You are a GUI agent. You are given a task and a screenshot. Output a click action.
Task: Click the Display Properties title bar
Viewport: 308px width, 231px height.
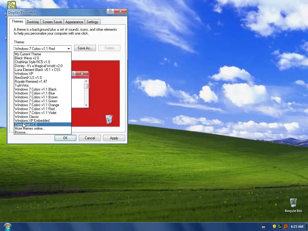click(57, 12)
